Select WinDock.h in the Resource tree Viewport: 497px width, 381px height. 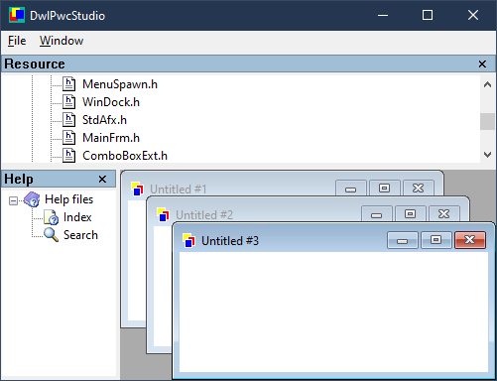(x=111, y=102)
